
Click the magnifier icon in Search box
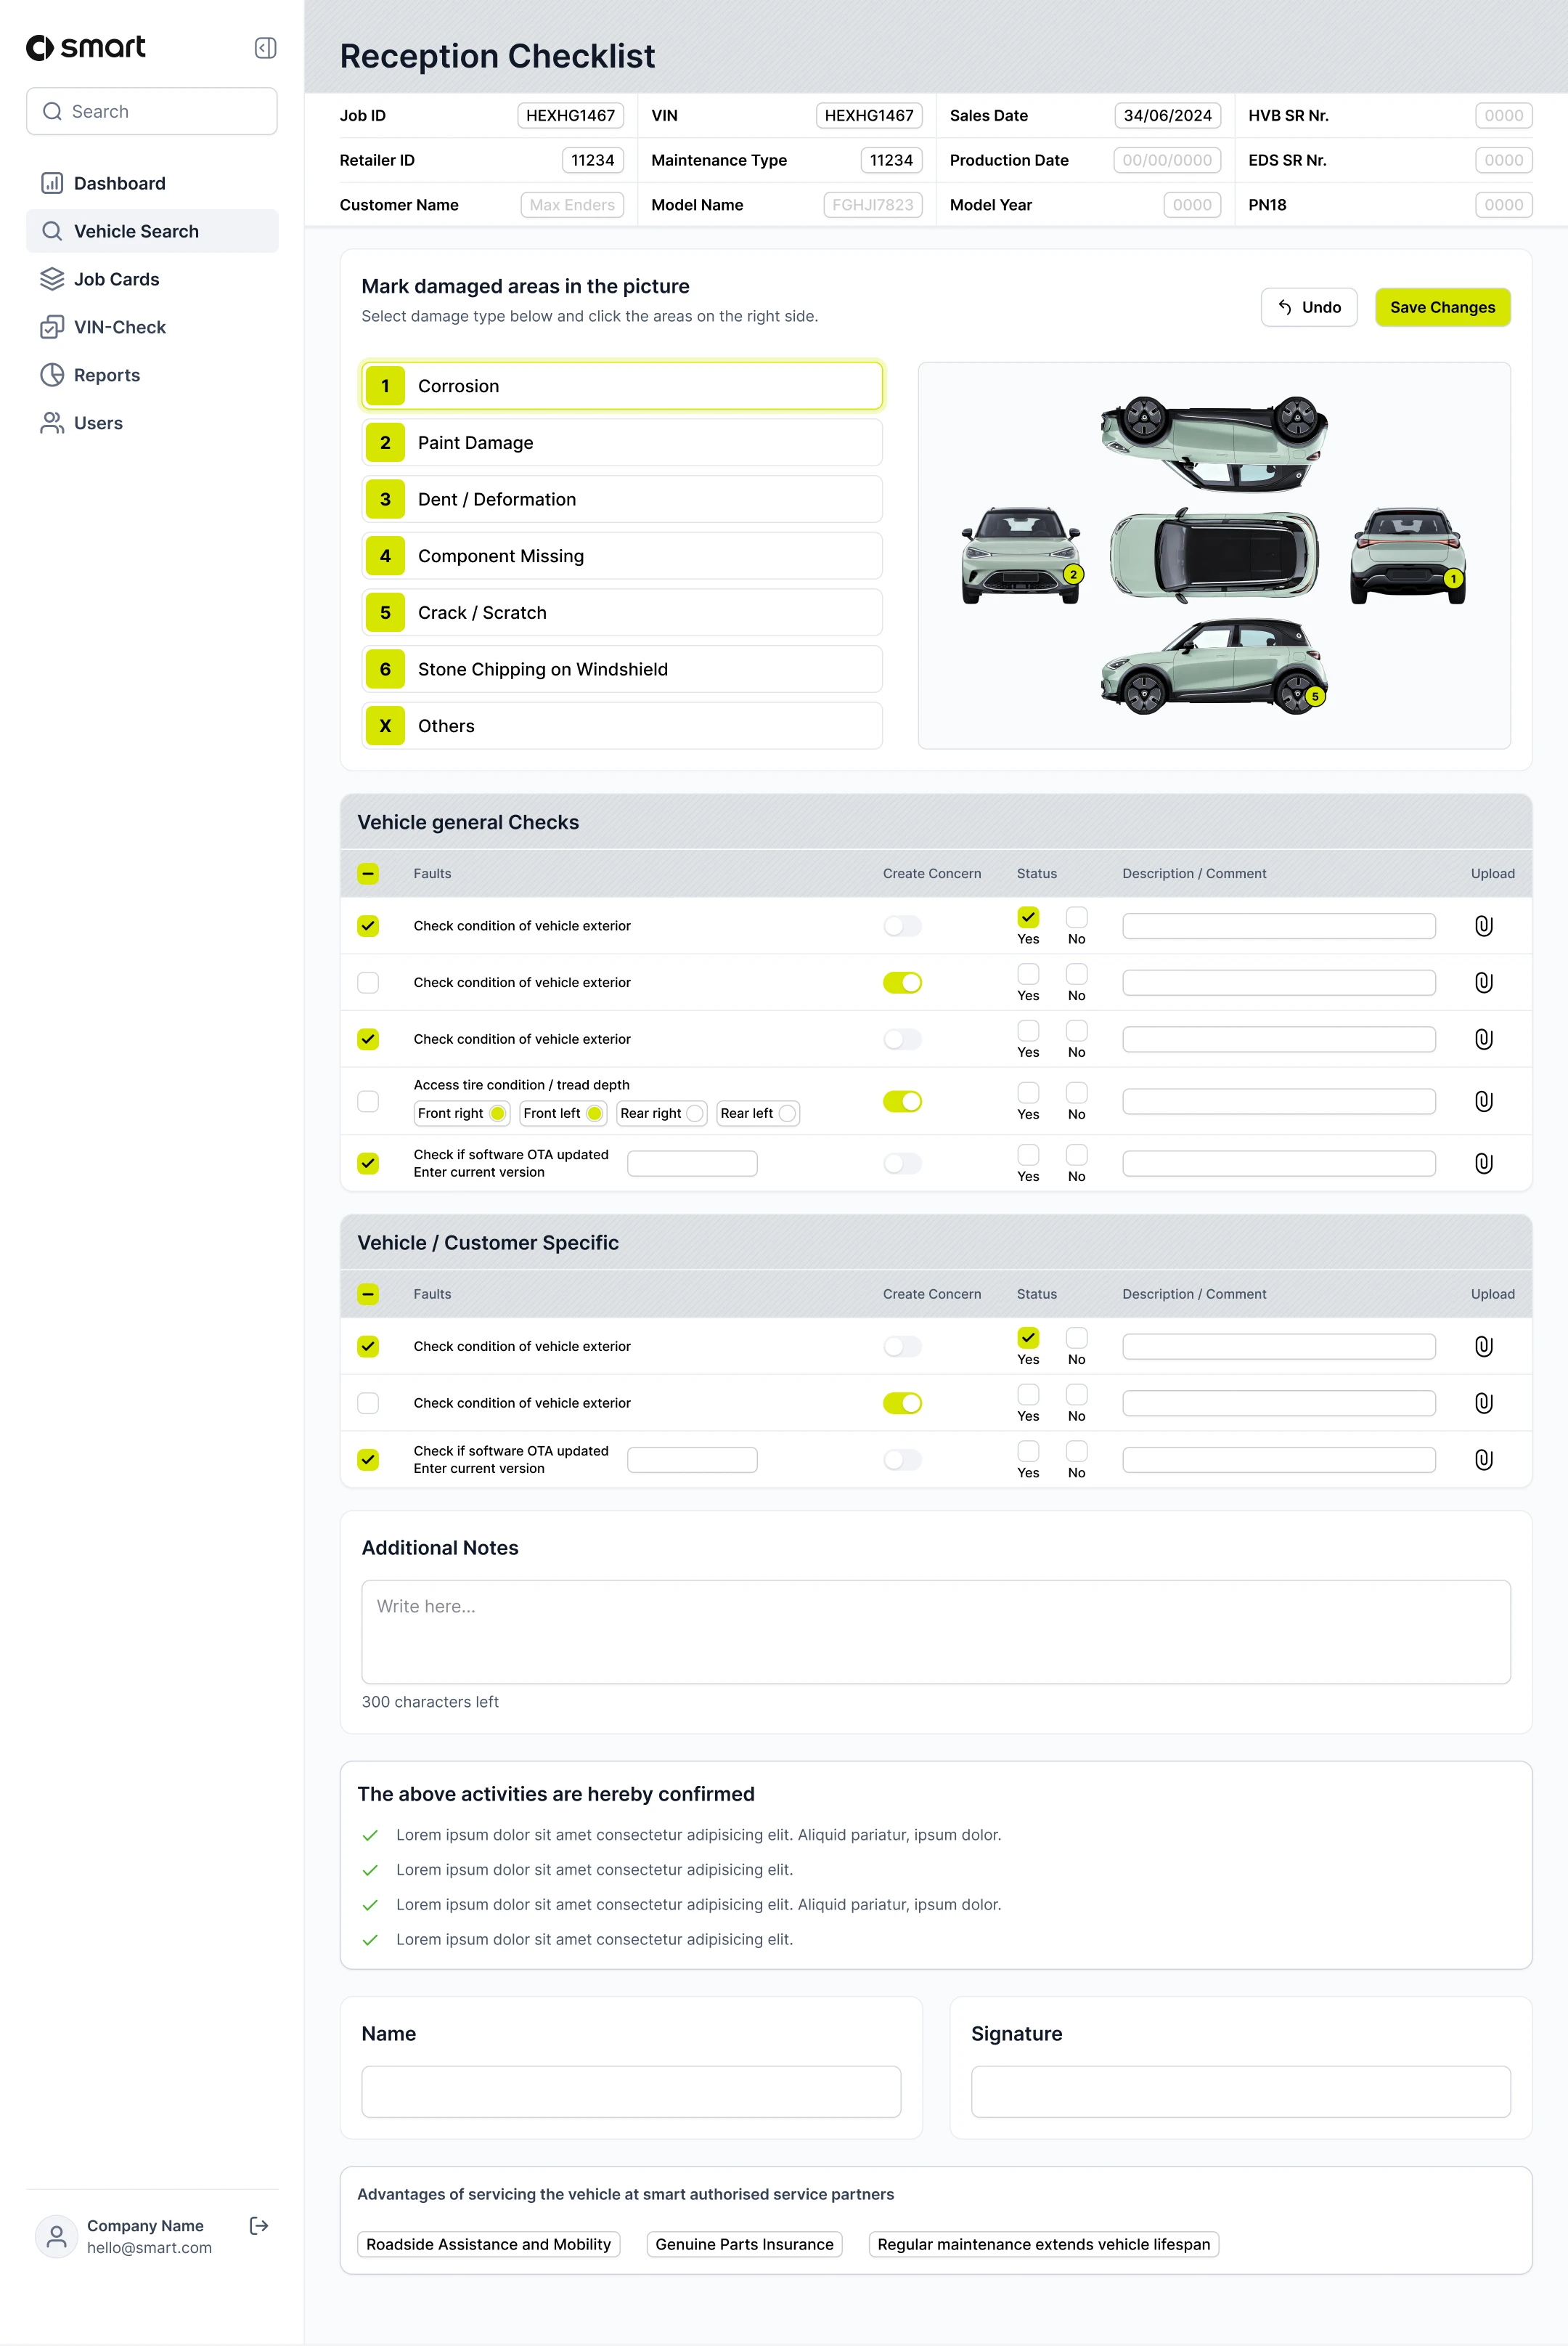[52, 111]
